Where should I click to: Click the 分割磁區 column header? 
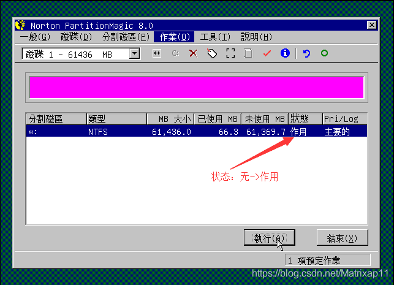[x=56, y=119]
